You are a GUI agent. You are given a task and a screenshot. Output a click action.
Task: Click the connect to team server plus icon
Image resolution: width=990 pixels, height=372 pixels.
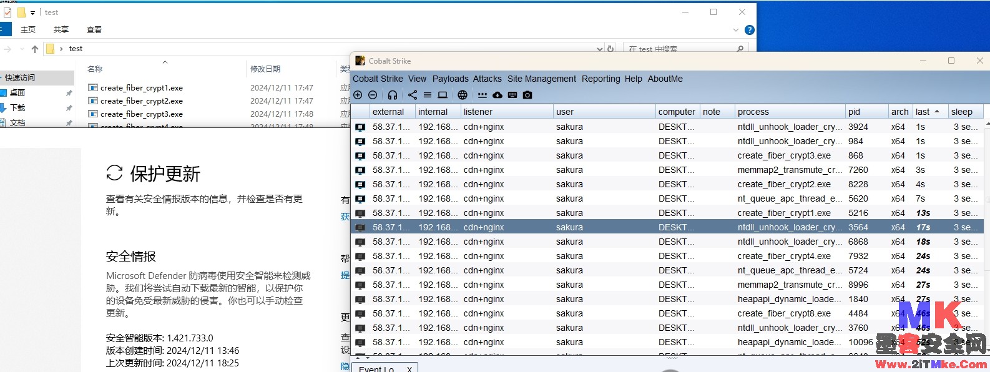[x=358, y=95]
